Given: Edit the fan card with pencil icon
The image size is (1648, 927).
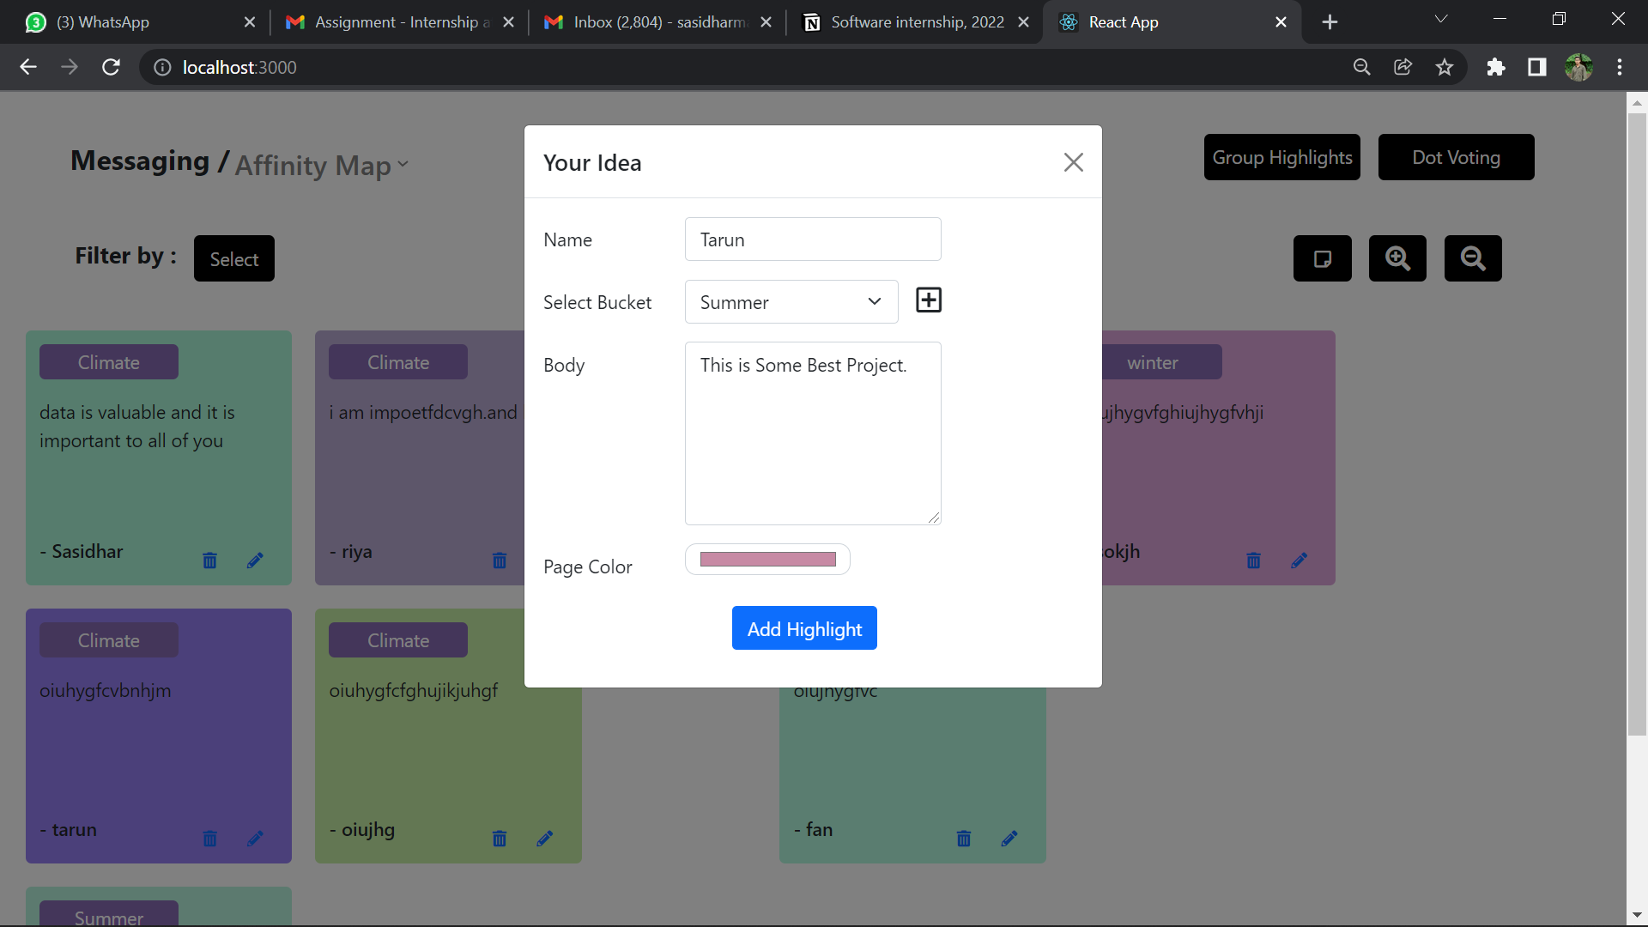Looking at the screenshot, I should coord(1009,839).
